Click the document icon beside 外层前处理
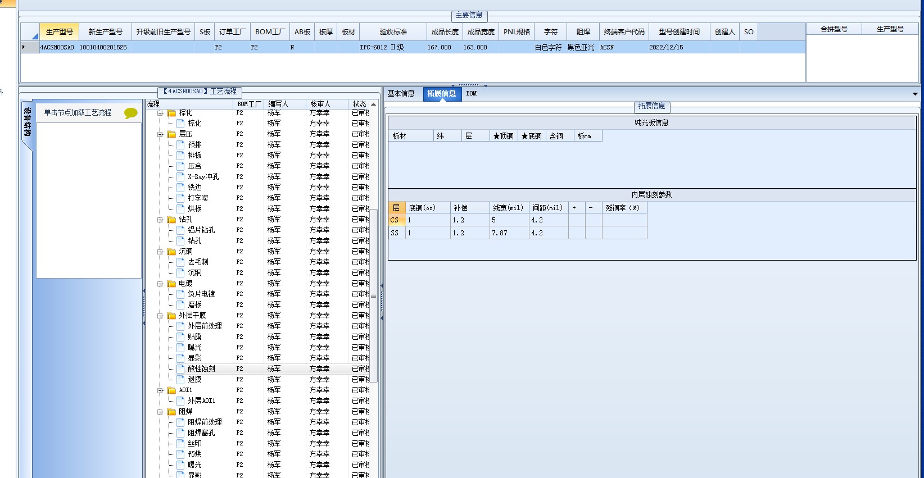The height and width of the screenshot is (478, 924). click(x=180, y=326)
